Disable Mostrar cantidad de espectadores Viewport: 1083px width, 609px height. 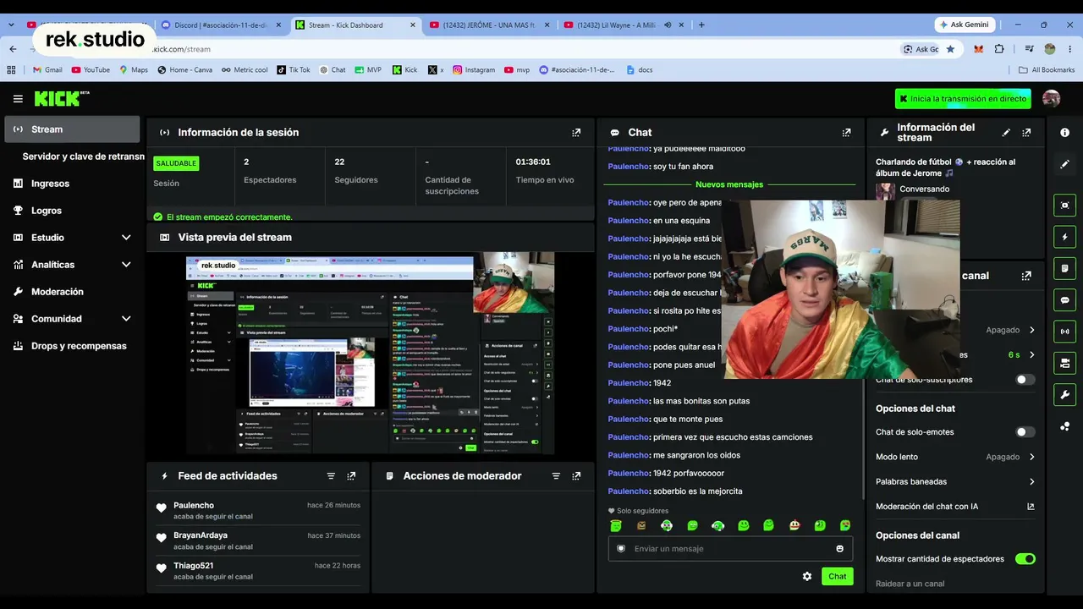click(1025, 559)
